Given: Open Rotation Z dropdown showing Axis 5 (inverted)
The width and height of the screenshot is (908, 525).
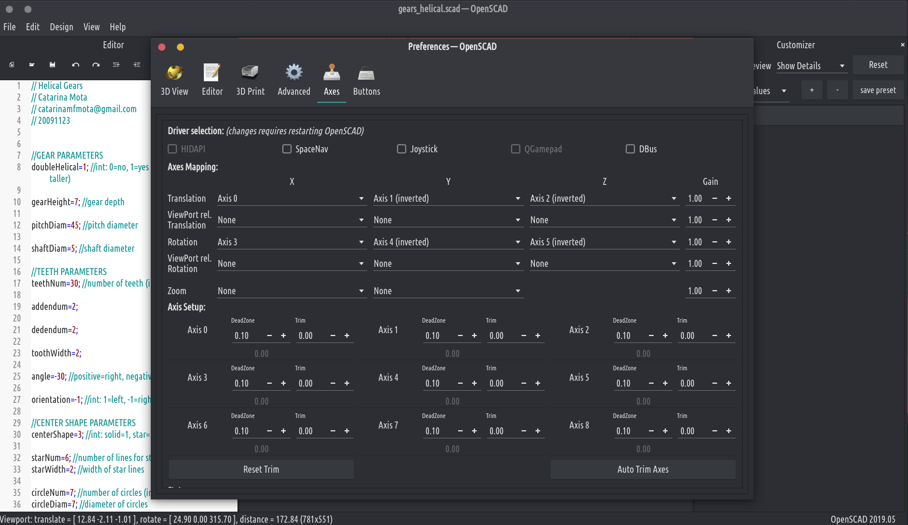Looking at the screenshot, I should [604, 242].
